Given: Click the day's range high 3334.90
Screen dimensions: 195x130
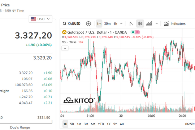Looking at the screenshot, I should (x=44, y=117).
